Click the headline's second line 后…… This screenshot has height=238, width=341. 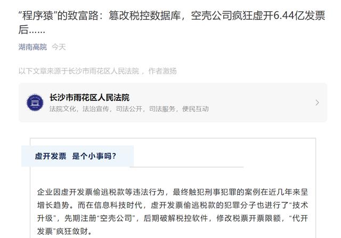[32, 29]
